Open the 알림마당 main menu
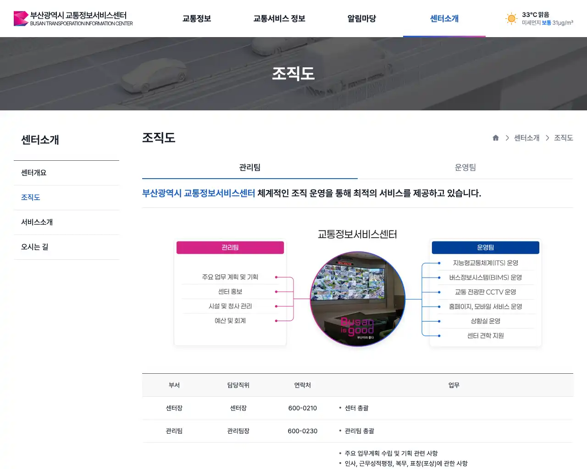This screenshot has height=469, width=587. (x=362, y=18)
